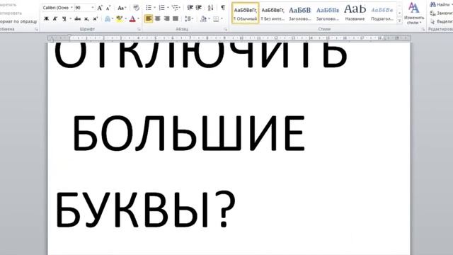453x255 pixels.
Task: Select the Обычный style
Action: click(246, 13)
